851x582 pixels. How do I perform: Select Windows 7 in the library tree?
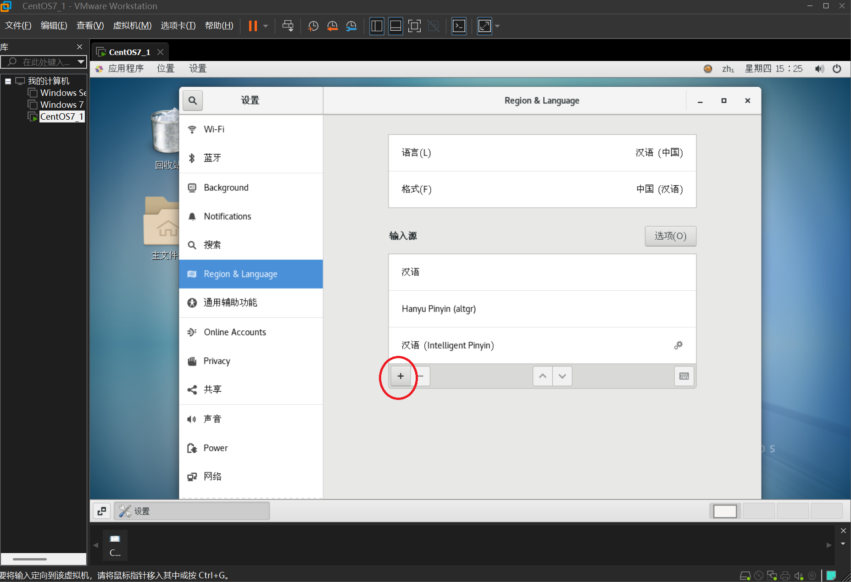(61, 105)
